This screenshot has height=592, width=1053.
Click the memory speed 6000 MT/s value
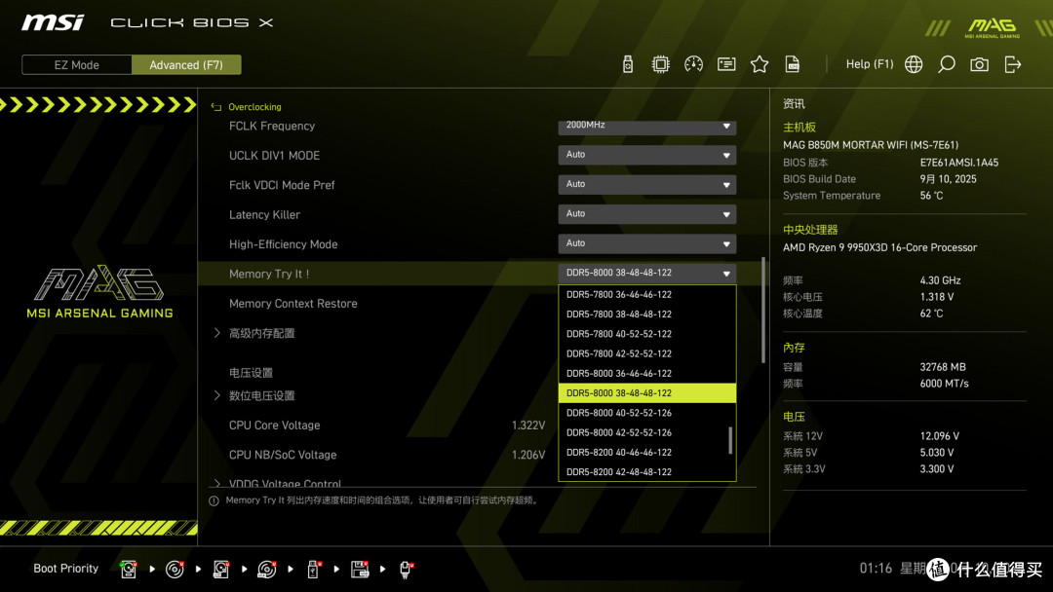(944, 384)
